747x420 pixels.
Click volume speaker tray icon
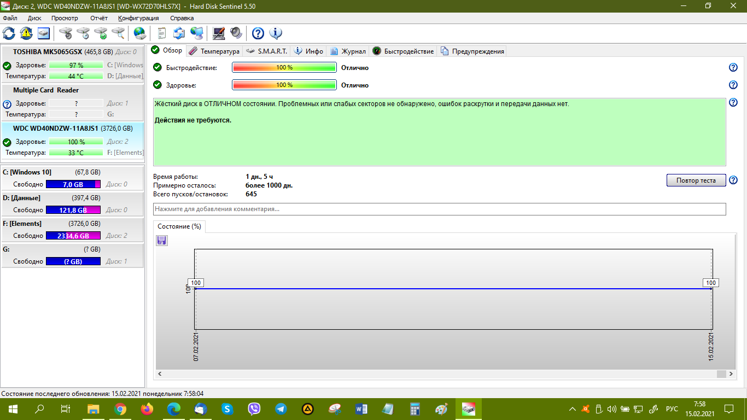[x=611, y=409]
